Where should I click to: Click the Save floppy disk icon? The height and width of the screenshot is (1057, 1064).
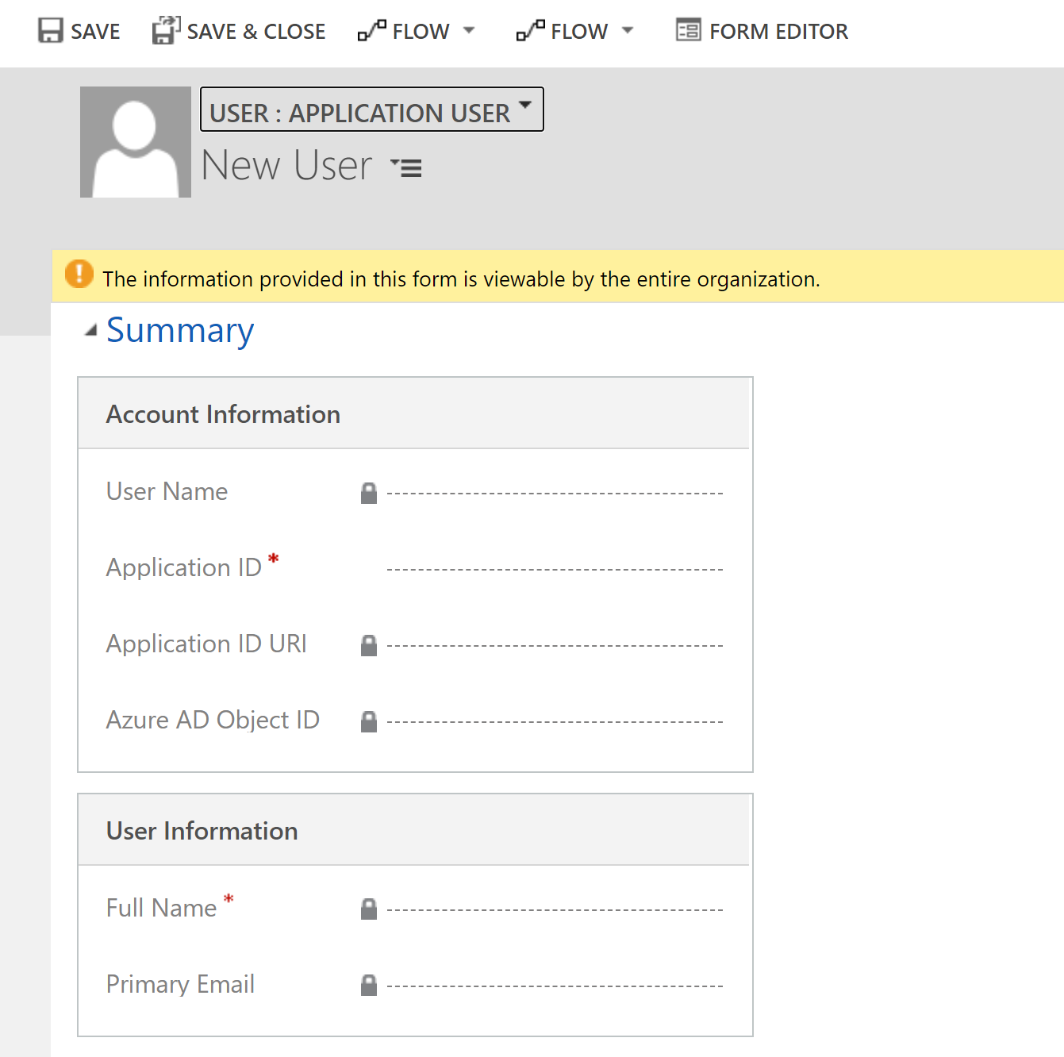click(50, 31)
